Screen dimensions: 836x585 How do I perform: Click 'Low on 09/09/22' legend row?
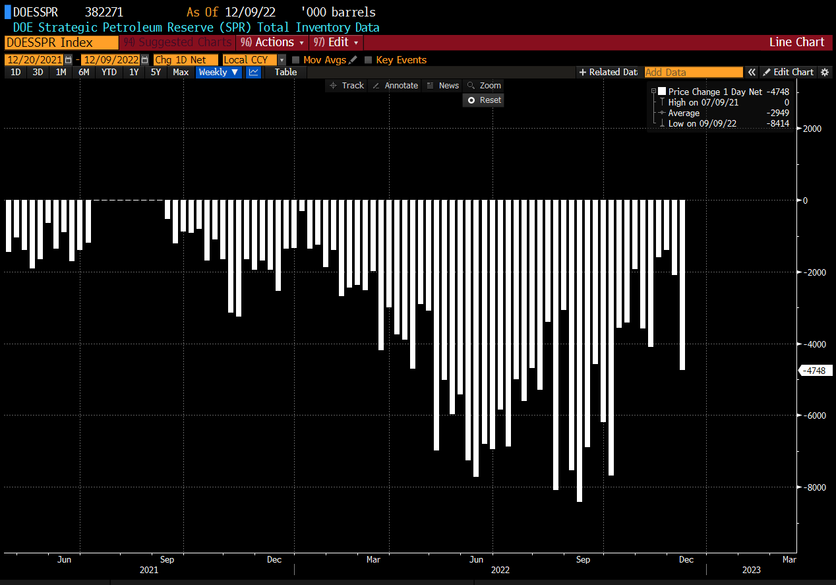(x=702, y=123)
